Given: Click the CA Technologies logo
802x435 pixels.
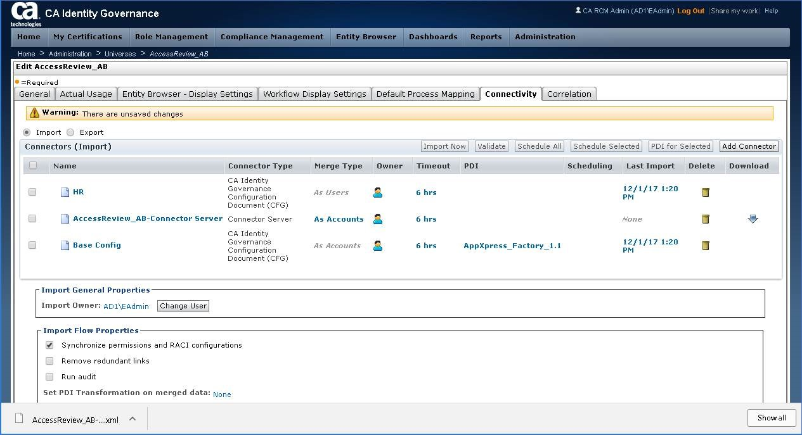Looking at the screenshot, I should pyautogui.click(x=25, y=14).
